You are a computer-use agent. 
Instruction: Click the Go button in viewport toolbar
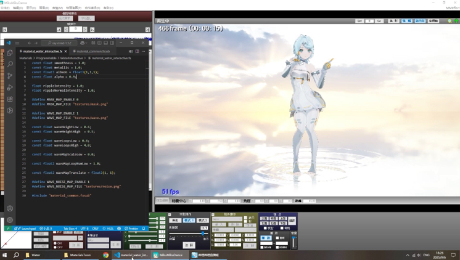click(x=379, y=21)
